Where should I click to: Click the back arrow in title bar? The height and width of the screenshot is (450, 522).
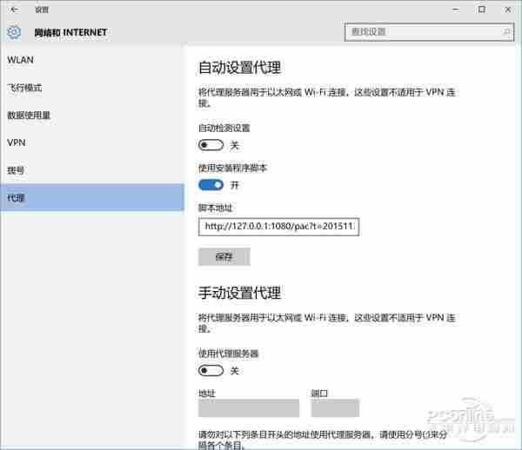click(x=13, y=9)
